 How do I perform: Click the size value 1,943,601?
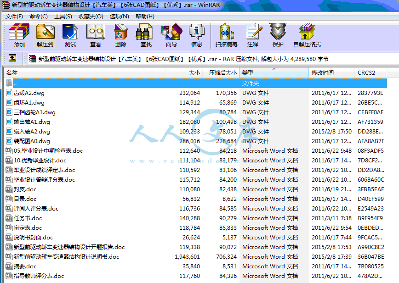187,257
